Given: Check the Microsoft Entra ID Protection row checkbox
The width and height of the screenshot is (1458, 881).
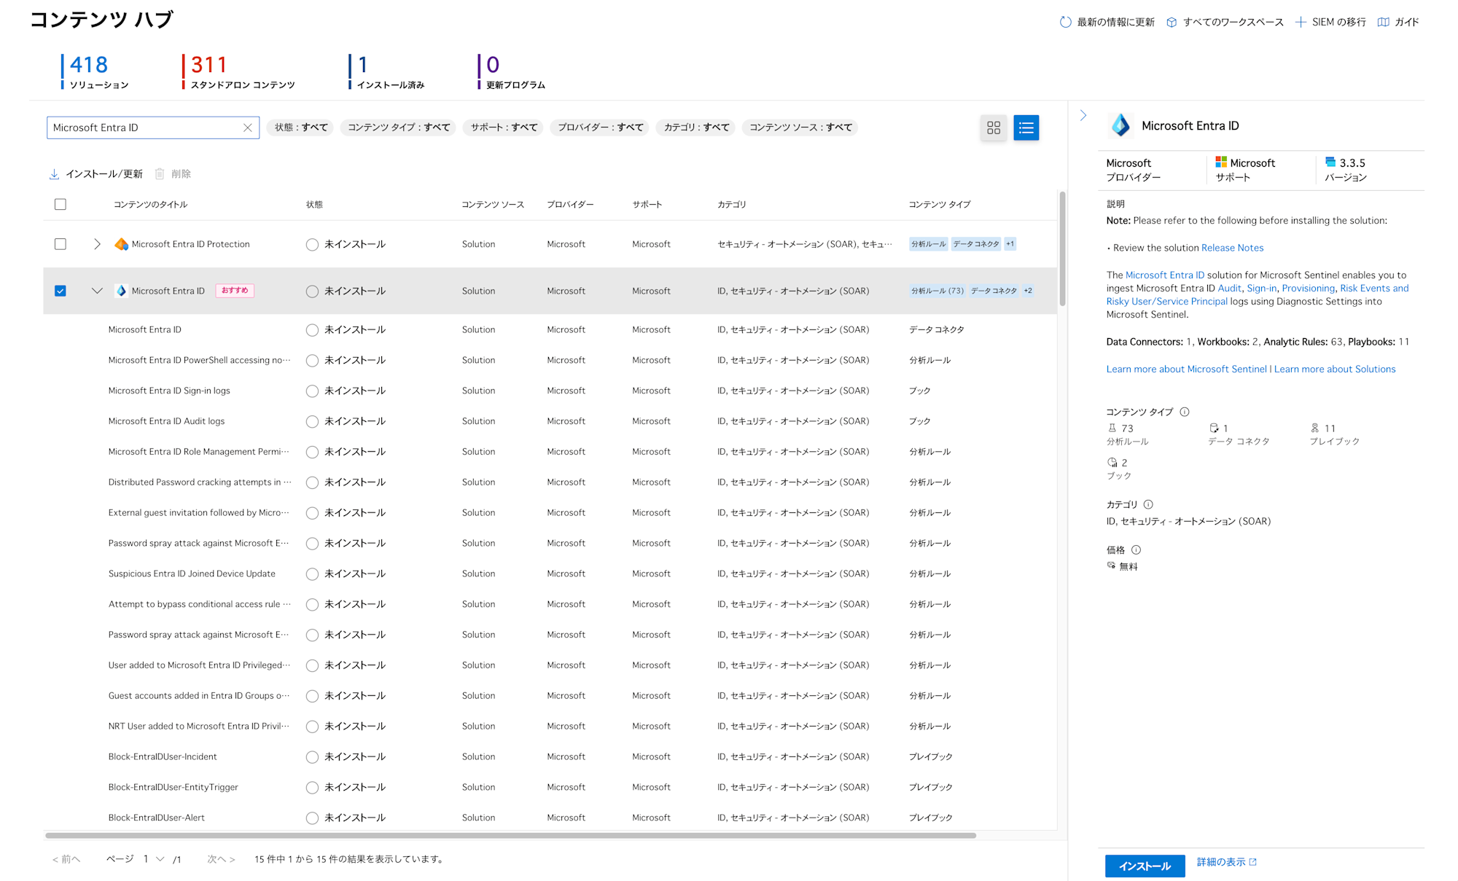Looking at the screenshot, I should [61, 244].
